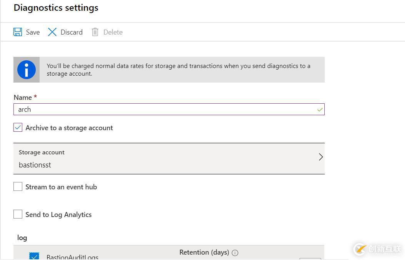Expand Storage account using right chevron

click(321, 157)
